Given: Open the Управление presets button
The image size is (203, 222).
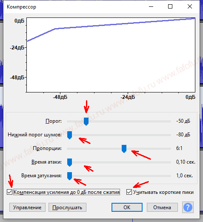Looking at the screenshot, I should 27,208.
